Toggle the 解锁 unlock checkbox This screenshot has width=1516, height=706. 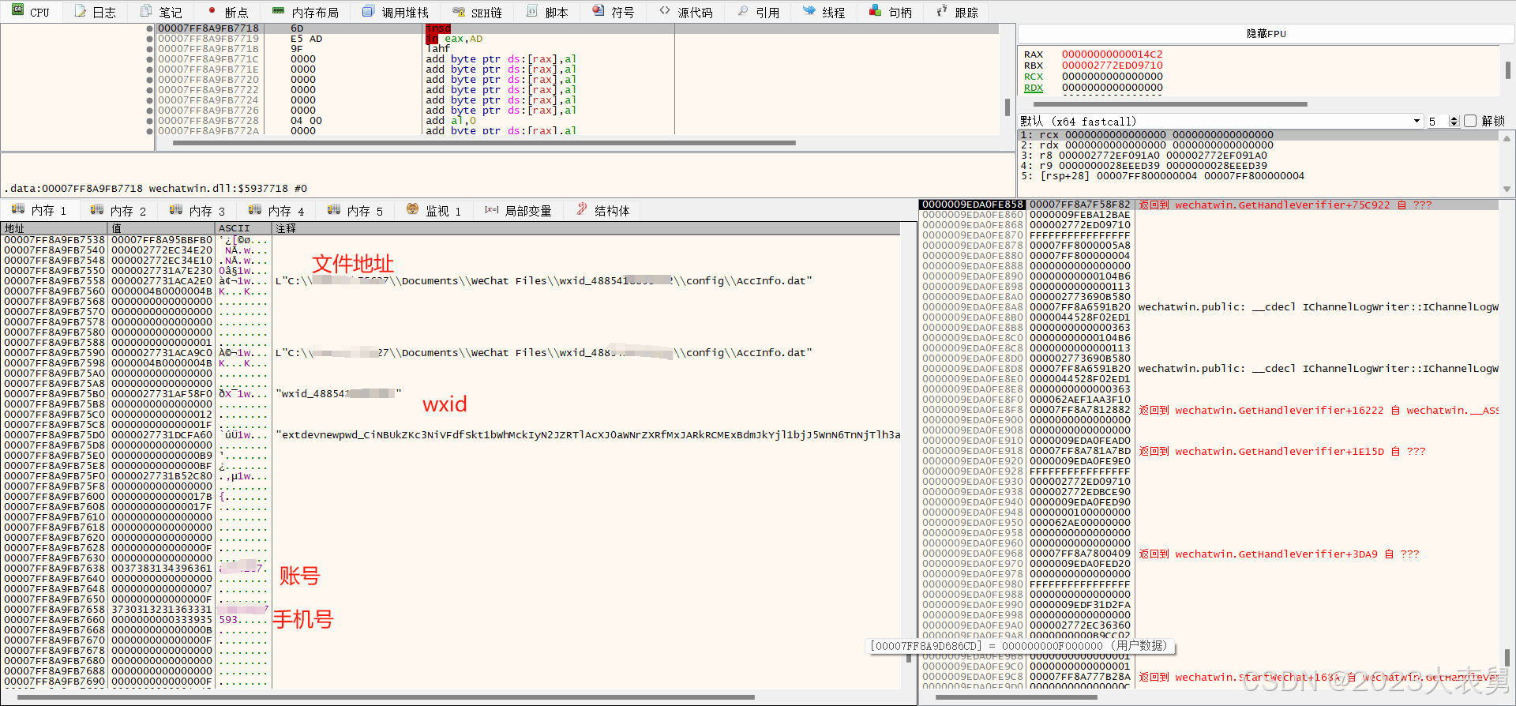click(1470, 121)
